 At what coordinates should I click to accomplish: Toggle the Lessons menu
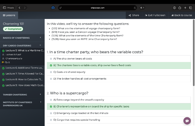pos(9,15)
